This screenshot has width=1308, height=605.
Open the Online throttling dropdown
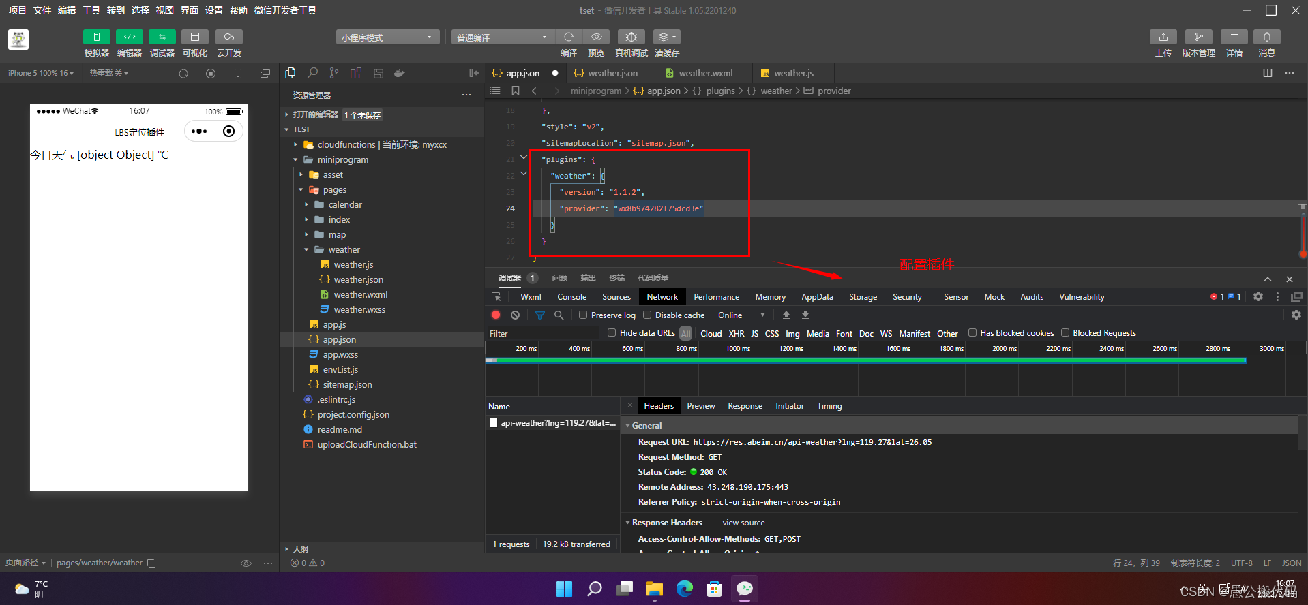click(741, 315)
